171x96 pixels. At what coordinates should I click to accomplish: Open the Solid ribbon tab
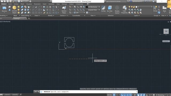10,4
